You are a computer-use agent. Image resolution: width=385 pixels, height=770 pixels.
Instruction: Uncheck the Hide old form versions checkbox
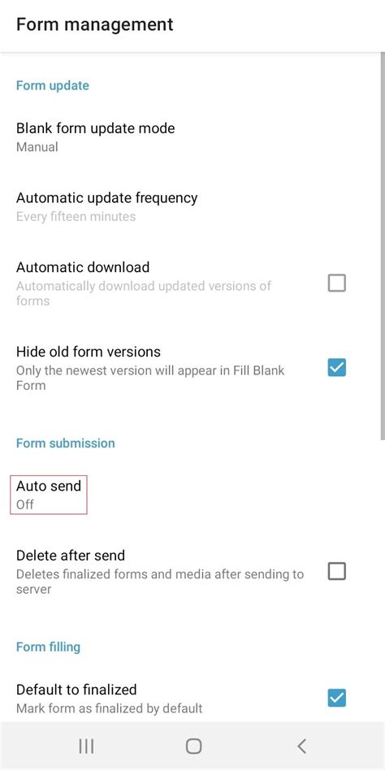337,367
